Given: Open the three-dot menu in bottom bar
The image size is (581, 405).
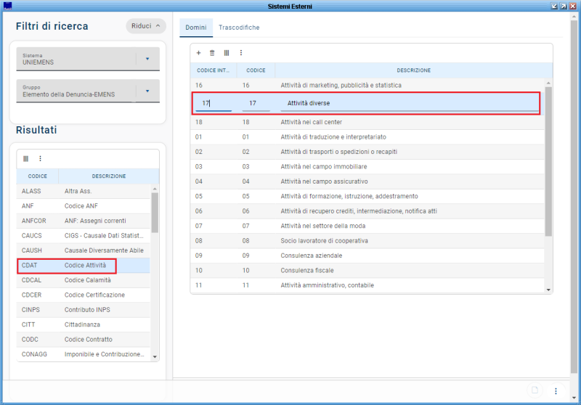Looking at the screenshot, I should [556, 390].
